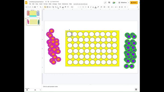The image size is (164, 92).
Task: Switch to grid view
Action: pos(35,90)
